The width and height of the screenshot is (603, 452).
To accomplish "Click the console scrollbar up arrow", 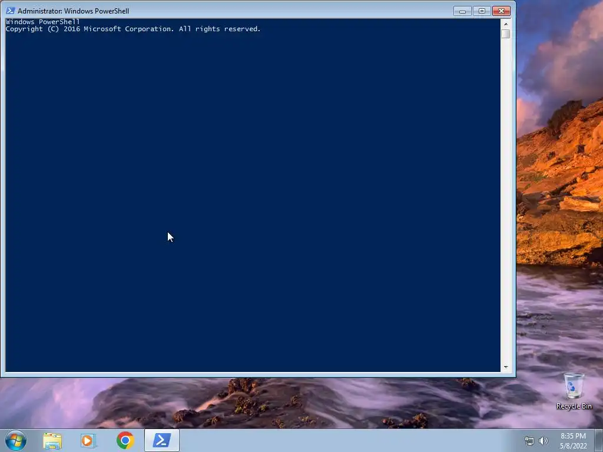I will click(506, 24).
